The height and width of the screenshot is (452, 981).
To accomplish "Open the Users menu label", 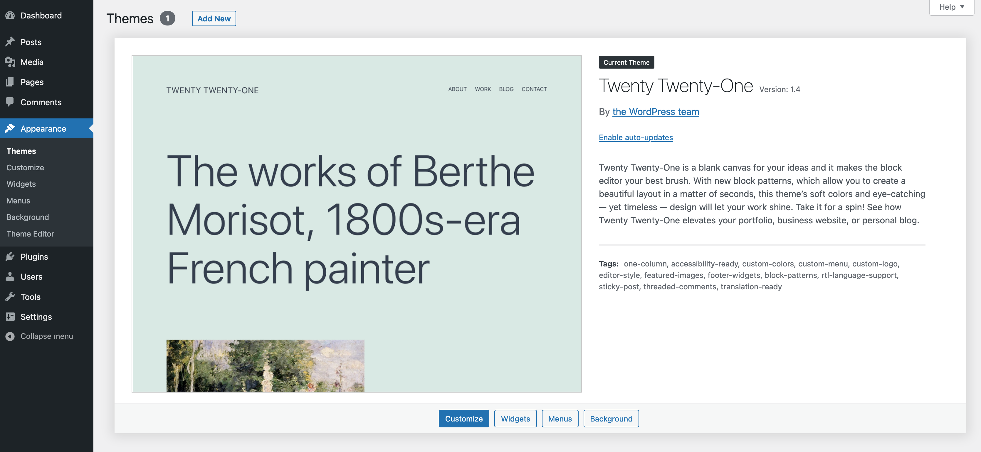I will pyautogui.click(x=32, y=277).
